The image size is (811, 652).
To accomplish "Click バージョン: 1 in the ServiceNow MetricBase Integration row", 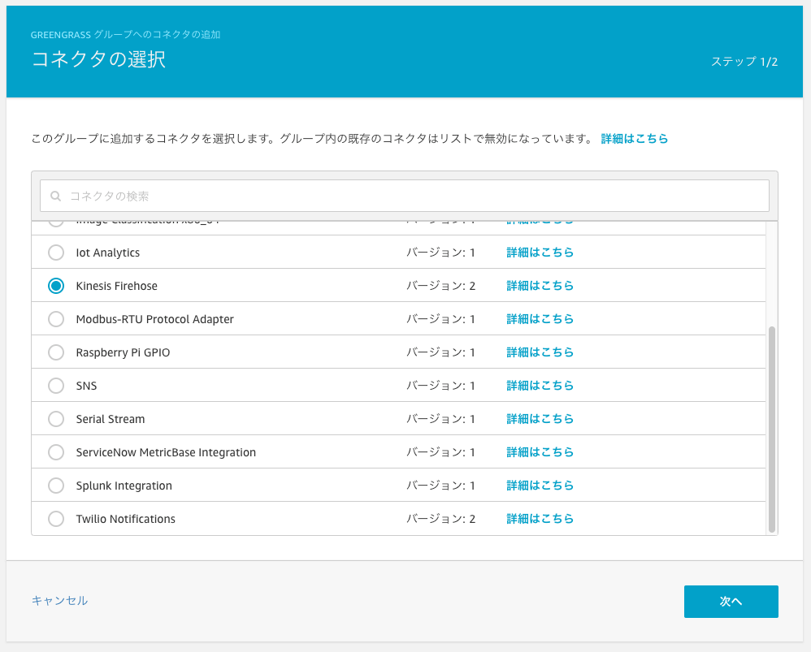I will [x=440, y=452].
